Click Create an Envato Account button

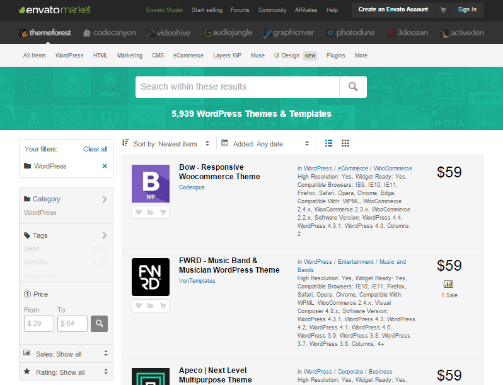tap(393, 9)
